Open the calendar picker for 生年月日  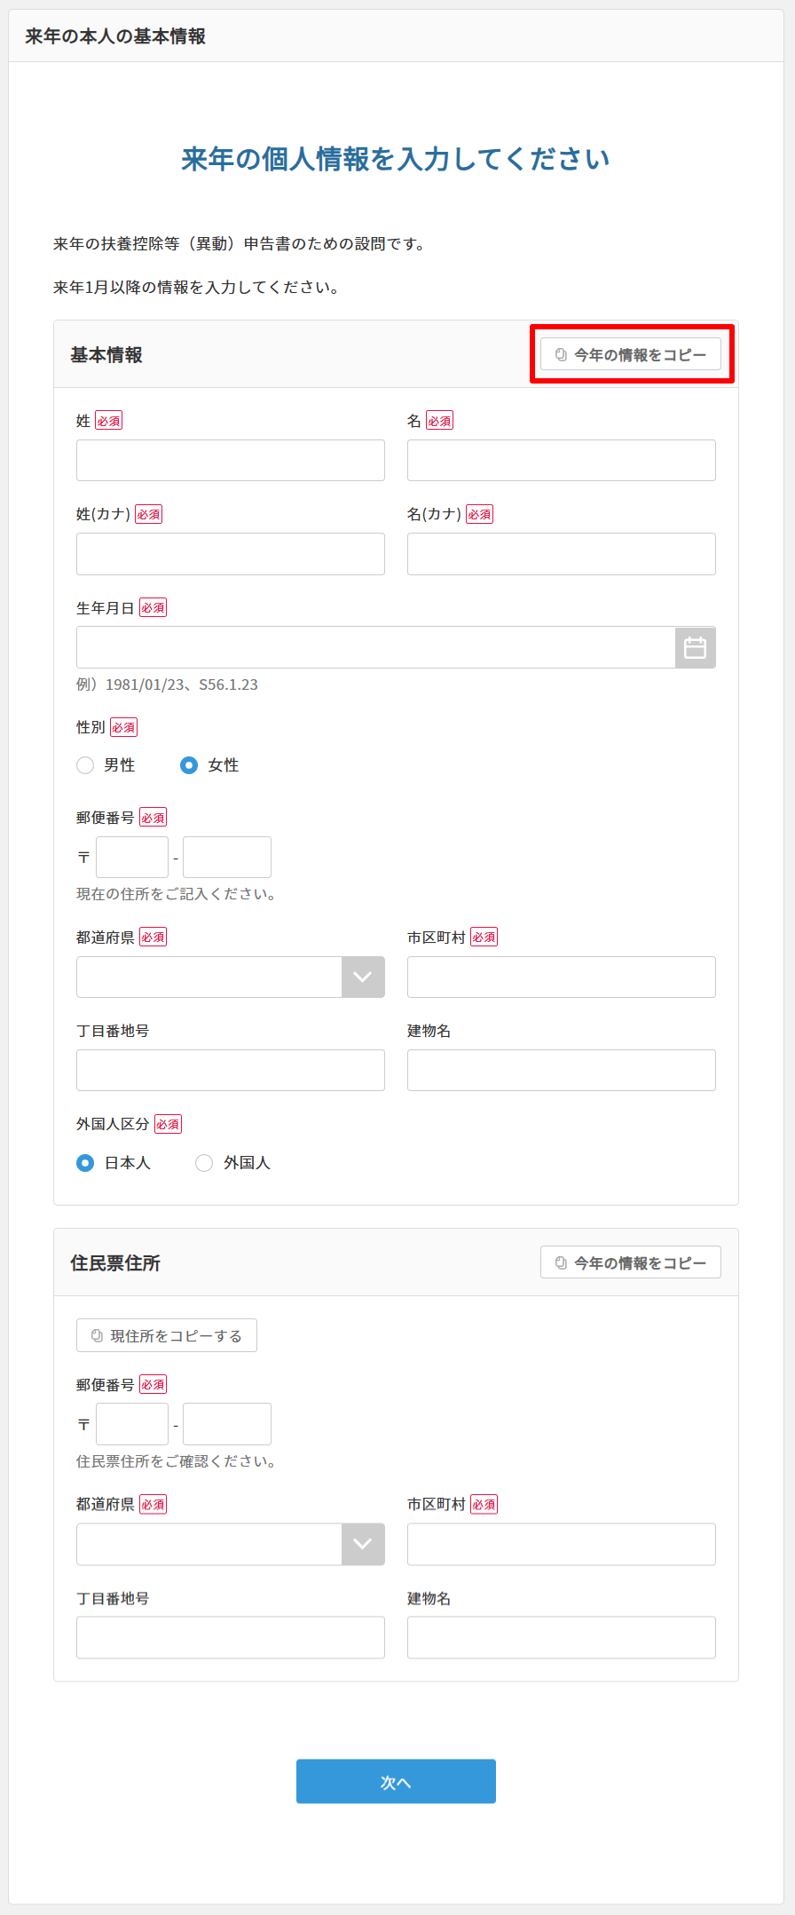click(695, 647)
